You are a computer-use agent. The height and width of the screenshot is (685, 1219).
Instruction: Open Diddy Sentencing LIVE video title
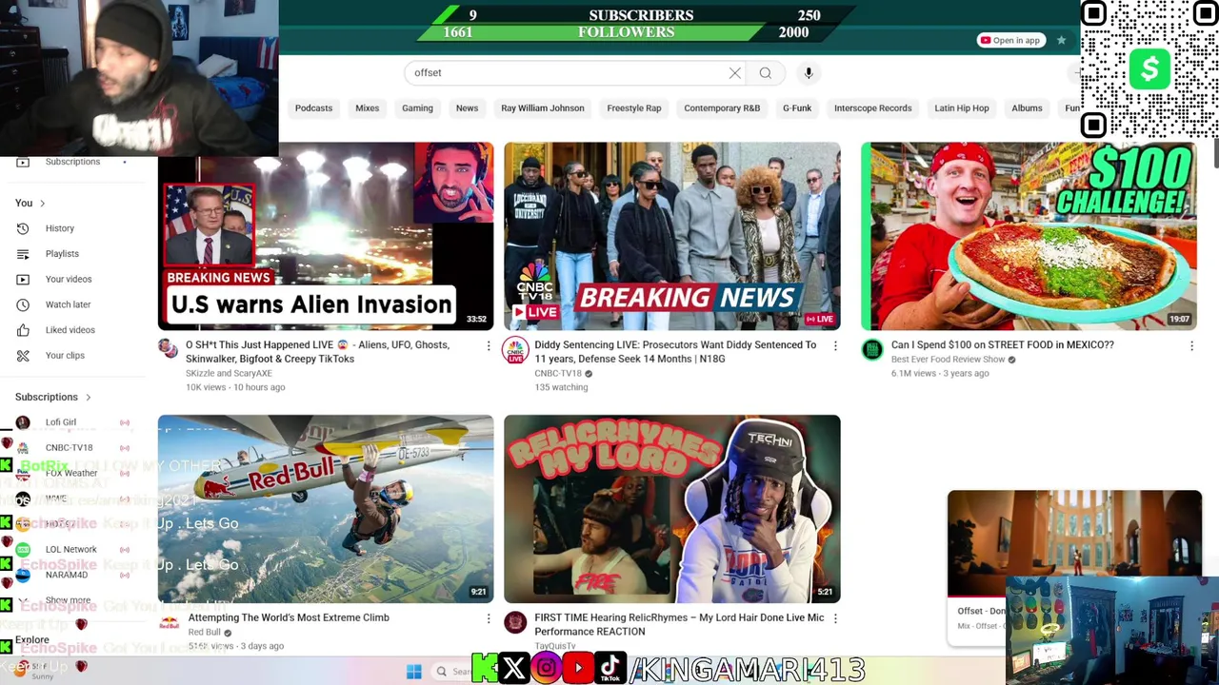[x=675, y=352]
